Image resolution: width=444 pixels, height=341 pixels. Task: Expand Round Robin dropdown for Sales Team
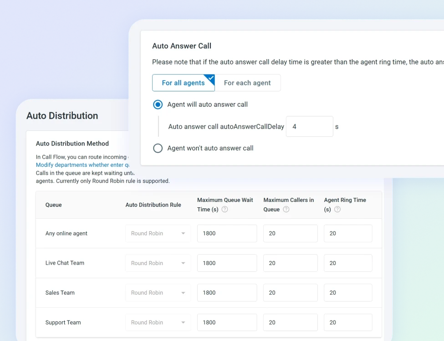coord(158,293)
